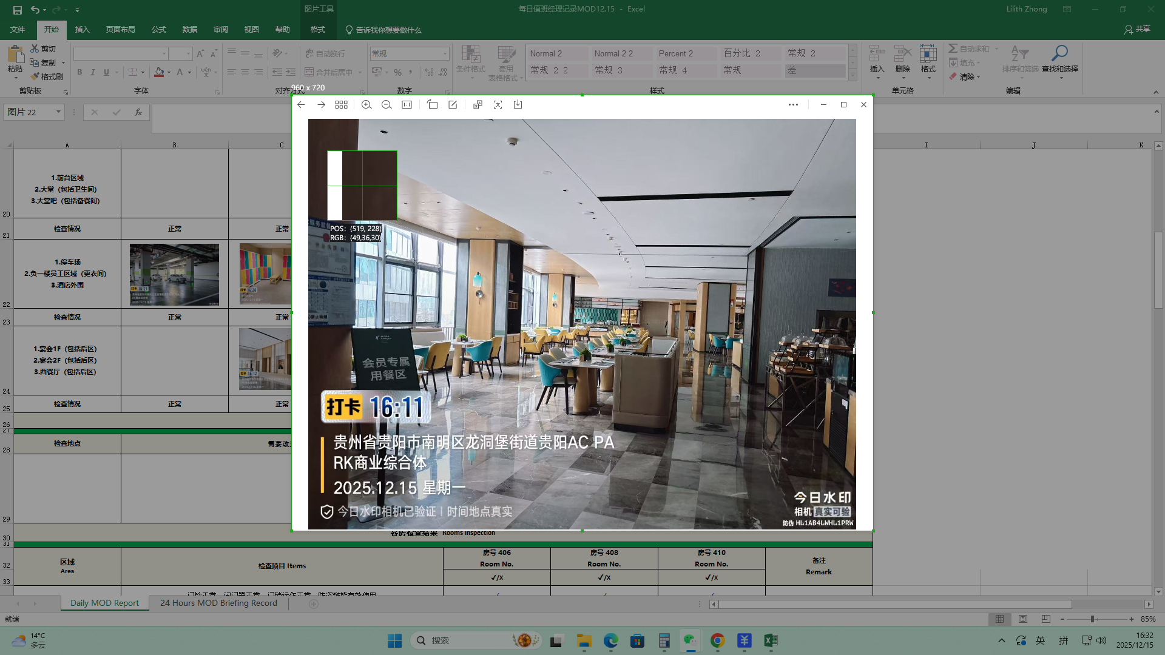Click the translate image icon
This screenshot has width=1165, height=655.
pos(478,105)
